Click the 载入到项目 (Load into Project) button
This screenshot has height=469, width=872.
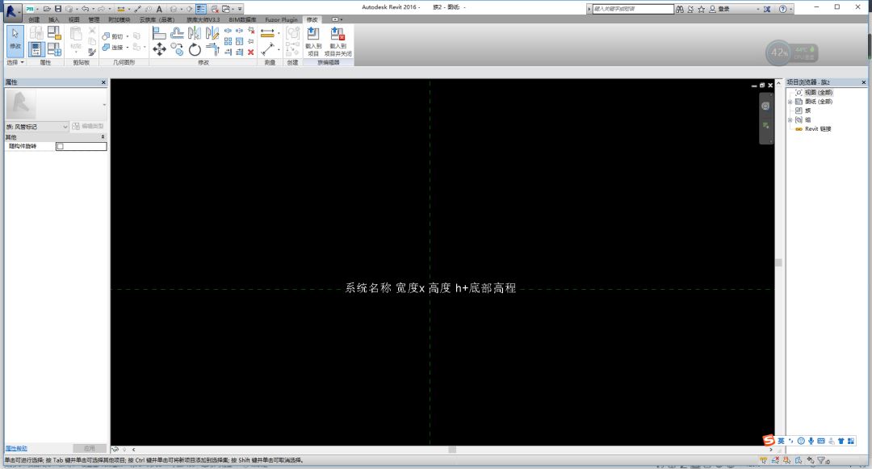coord(313,42)
